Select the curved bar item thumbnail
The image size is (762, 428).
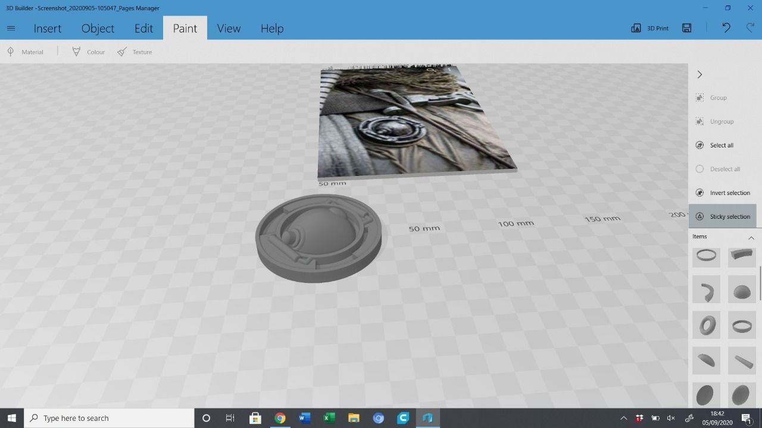[742, 256]
